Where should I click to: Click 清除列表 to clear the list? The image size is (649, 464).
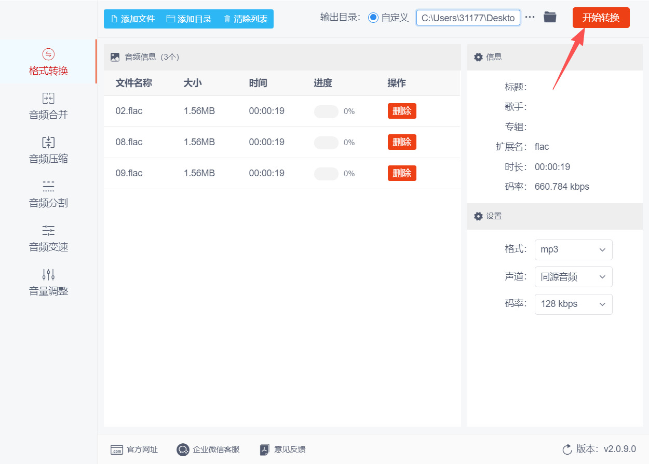point(246,19)
